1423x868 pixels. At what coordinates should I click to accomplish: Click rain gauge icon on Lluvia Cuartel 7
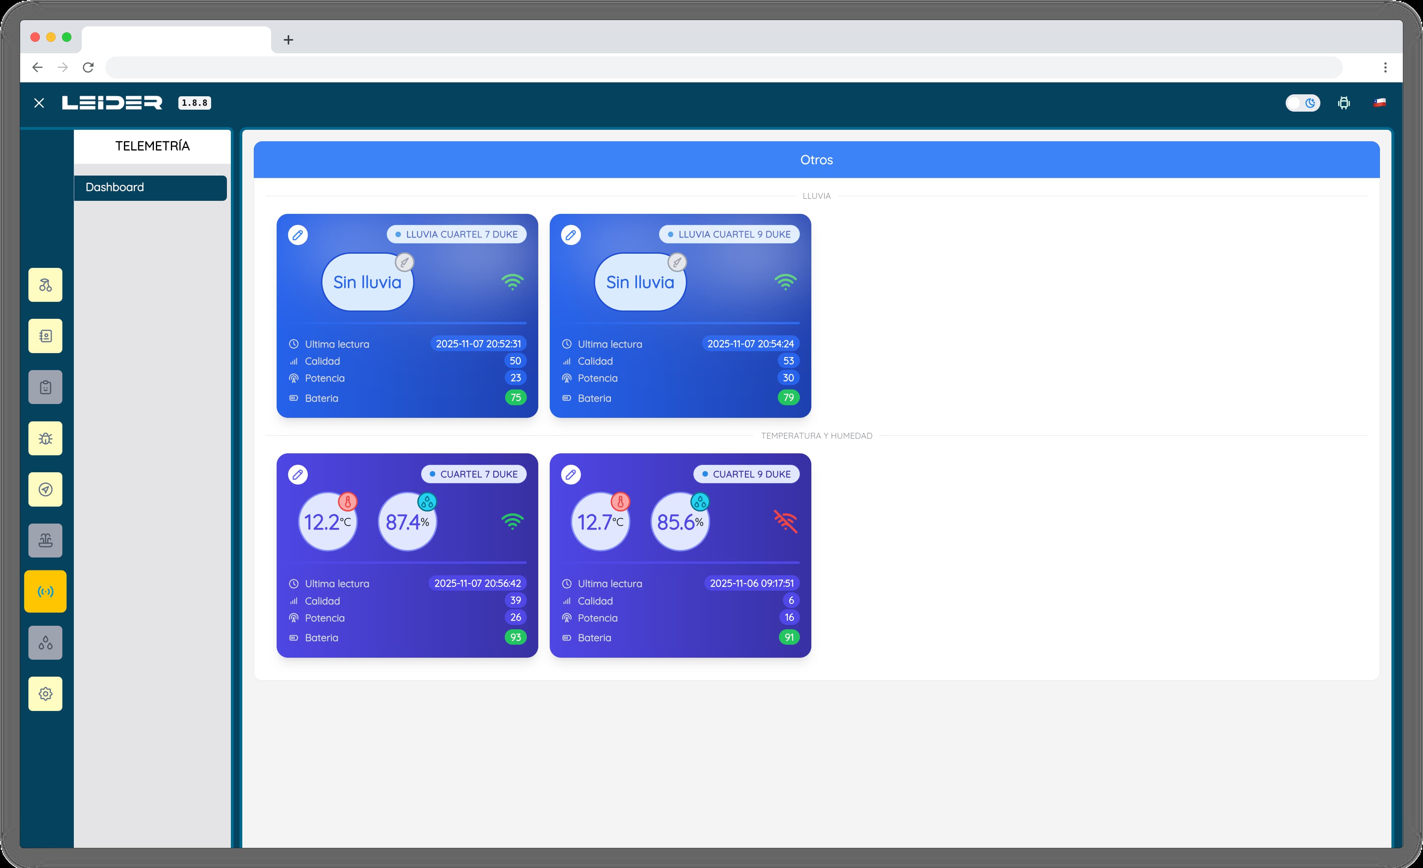(x=405, y=263)
